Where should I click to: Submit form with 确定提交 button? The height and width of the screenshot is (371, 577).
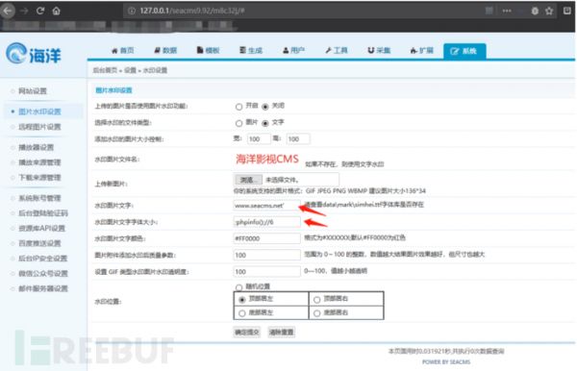pyautogui.click(x=247, y=333)
